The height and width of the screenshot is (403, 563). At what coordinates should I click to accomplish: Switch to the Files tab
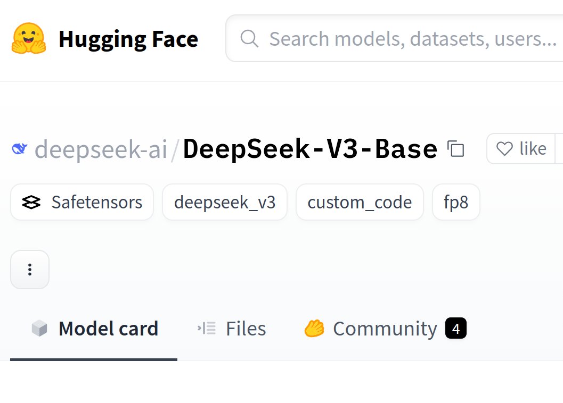tap(232, 329)
